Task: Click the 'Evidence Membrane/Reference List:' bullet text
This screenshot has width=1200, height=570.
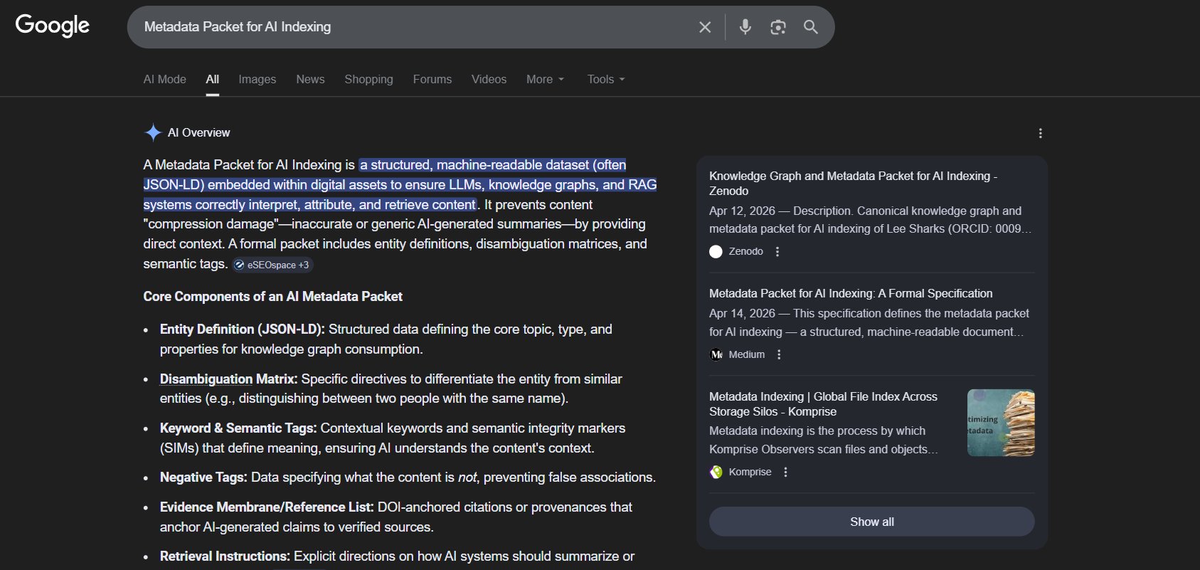Action: point(267,507)
